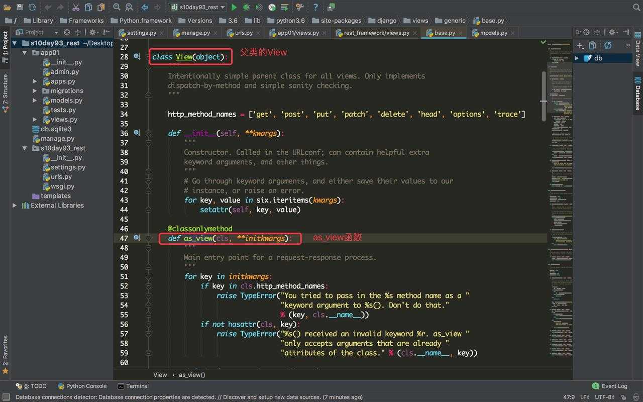Screen dimensions: 643x402
Task: Click the Profile run icon
Action: pos(272,7)
